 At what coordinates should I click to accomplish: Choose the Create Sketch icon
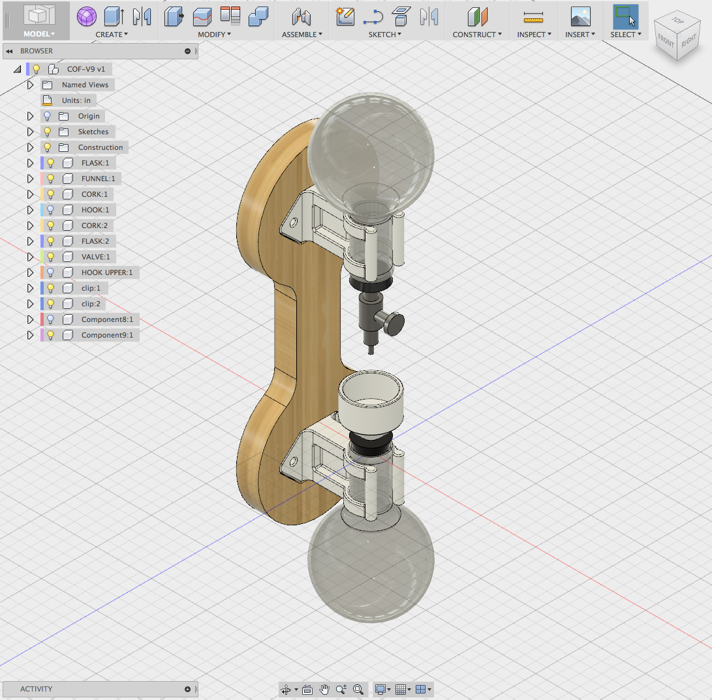(345, 16)
